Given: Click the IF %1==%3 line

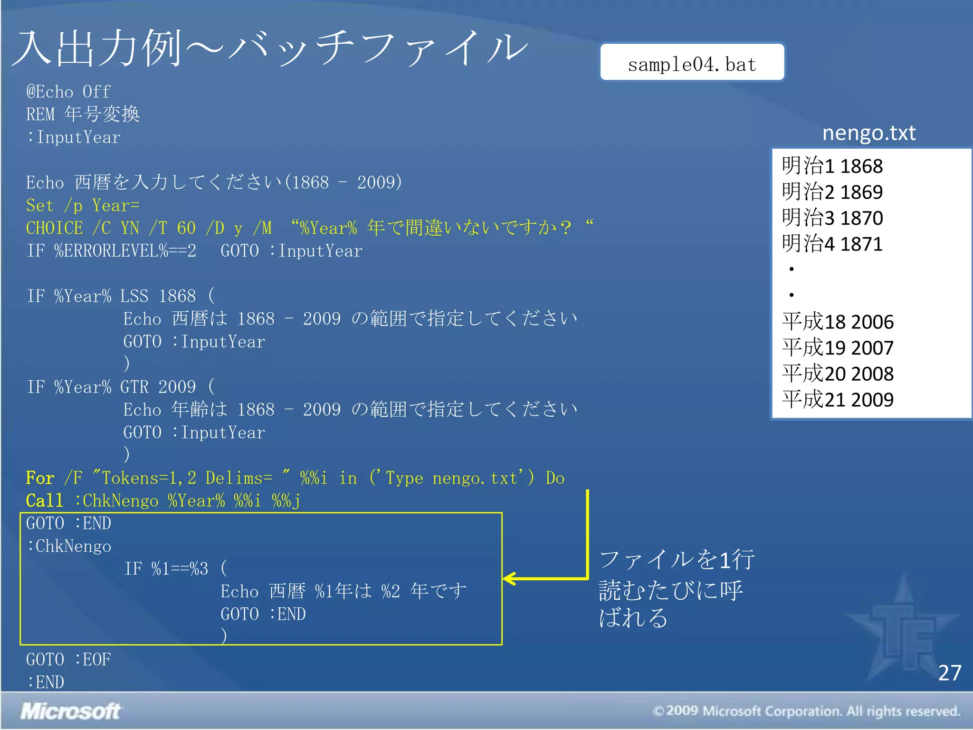Looking at the screenshot, I should click(x=176, y=568).
